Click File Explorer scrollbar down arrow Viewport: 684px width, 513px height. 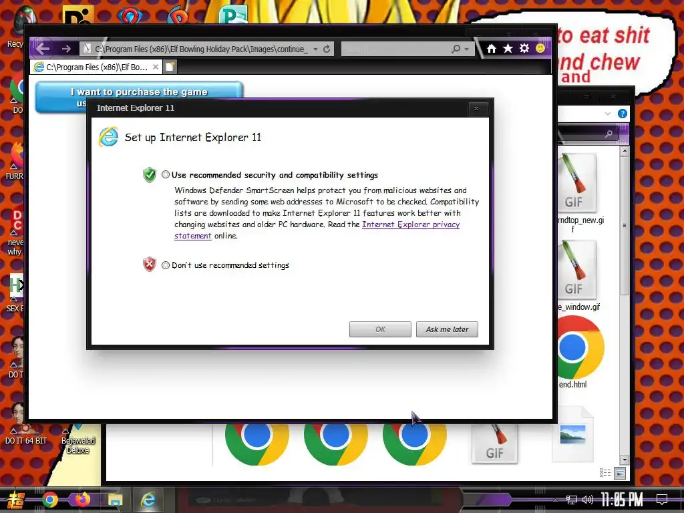tap(625, 460)
